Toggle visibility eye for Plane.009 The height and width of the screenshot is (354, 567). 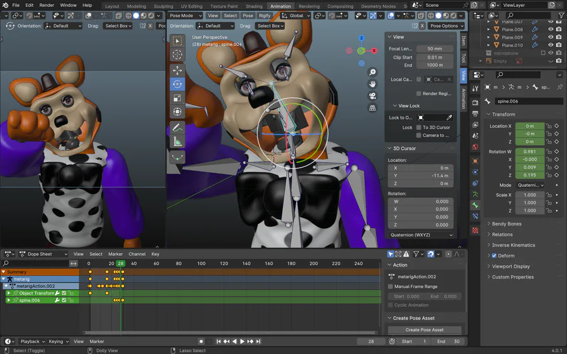[x=551, y=37]
